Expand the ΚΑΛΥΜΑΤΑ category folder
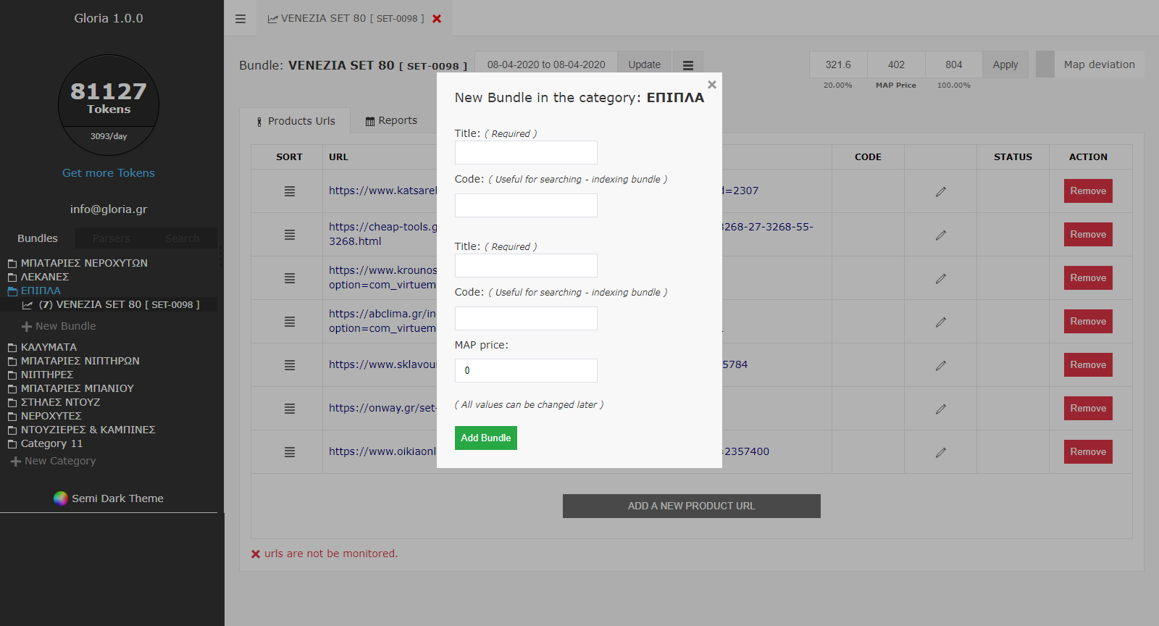Viewport: 1159px width, 626px height. [12, 348]
